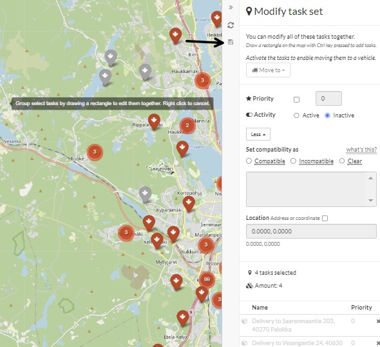The height and width of the screenshot is (347, 380).
Task: Click the Name column header
Action: pos(260,308)
